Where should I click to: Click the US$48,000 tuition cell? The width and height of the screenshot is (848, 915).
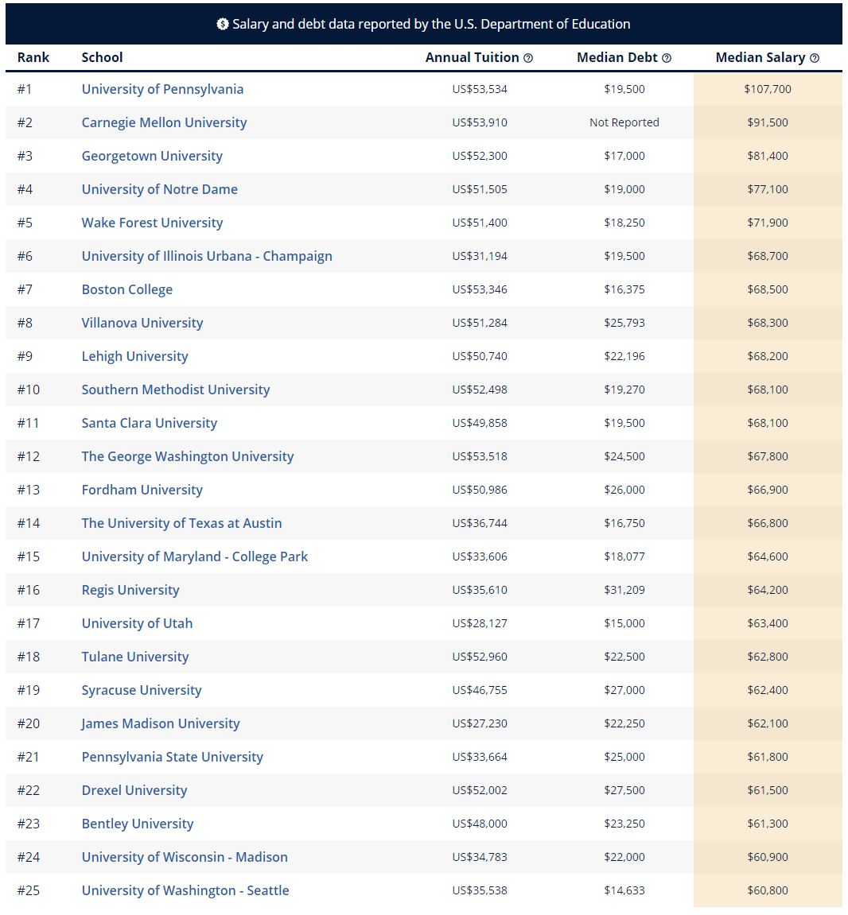click(x=480, y=824)
